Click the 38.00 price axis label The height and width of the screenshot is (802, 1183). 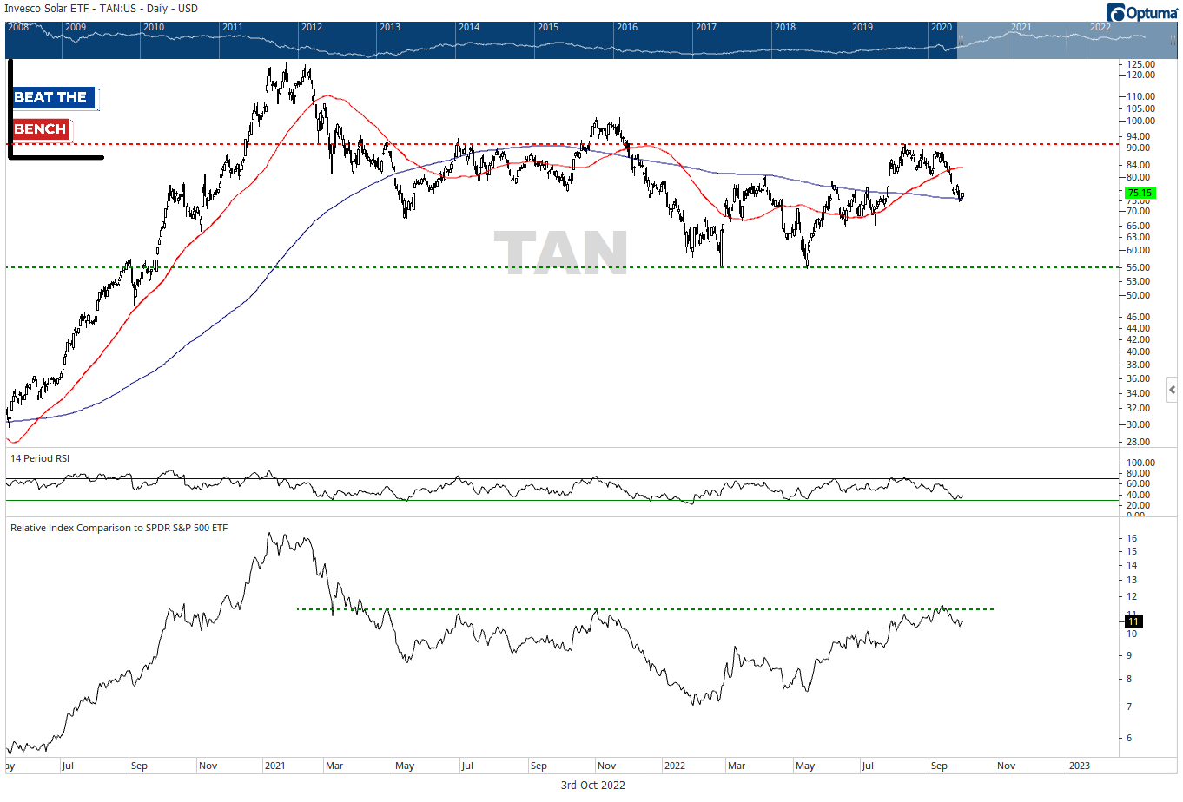(x=1138, y=365)
